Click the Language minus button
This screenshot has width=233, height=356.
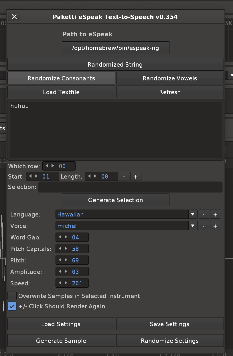click(x=204, y=214)
